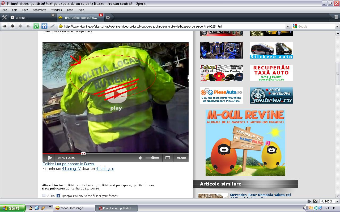Adjust the video volume slider

pos(153,158)
